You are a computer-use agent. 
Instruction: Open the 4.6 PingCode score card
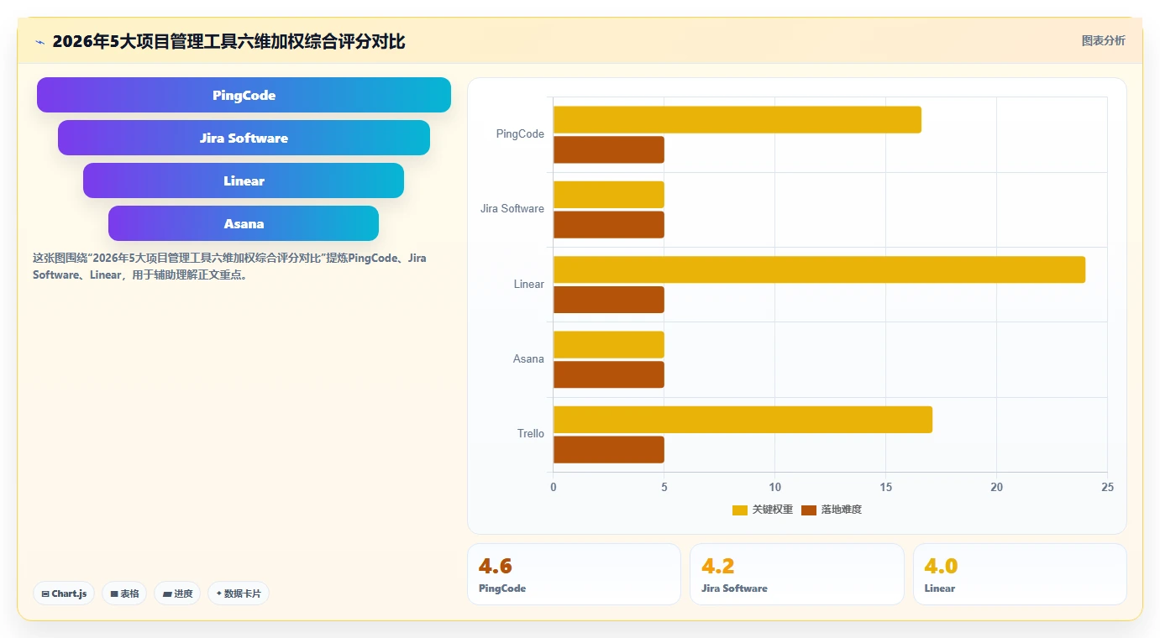tap(574, 574)
